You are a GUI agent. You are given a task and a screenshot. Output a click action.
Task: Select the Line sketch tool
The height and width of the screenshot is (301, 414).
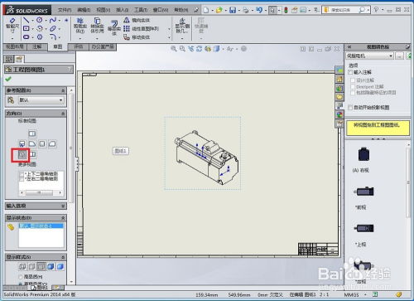coord(26,20)
